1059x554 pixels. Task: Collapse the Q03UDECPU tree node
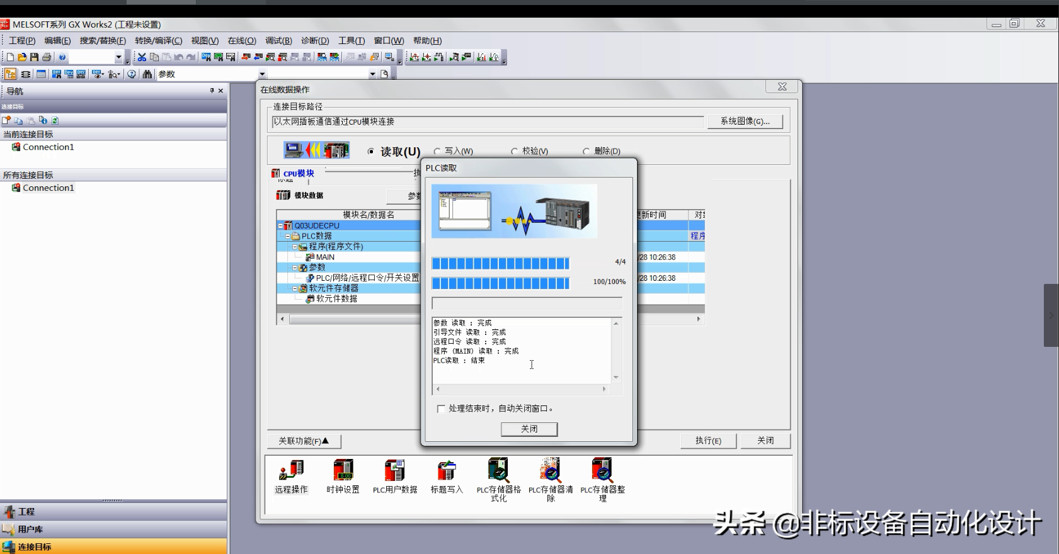pos(281,225)
